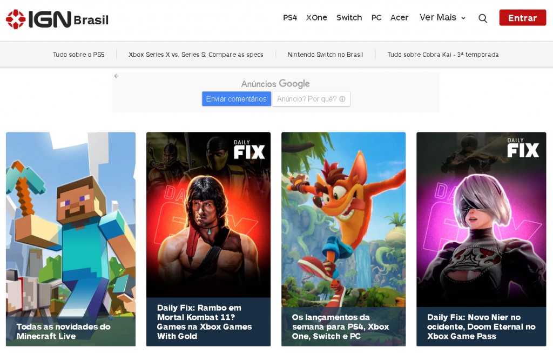Open the search magnifier icon
Image resolution: width=553 pixels, height=353 pixels.
[483, 18]
